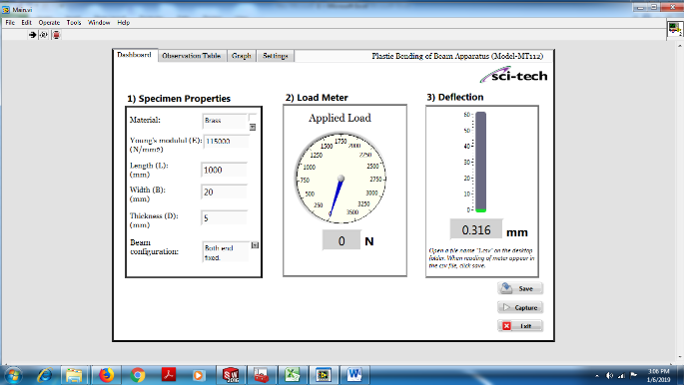Click the Run arrow toolbar icon

click(32, 35)
